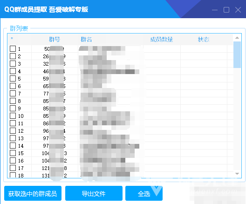
Task: Tick the checkbox for row 10
Action: click(13, 116)
